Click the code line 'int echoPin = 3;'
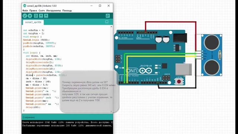This screenshot has height=134, width=238. click(34, 30)
